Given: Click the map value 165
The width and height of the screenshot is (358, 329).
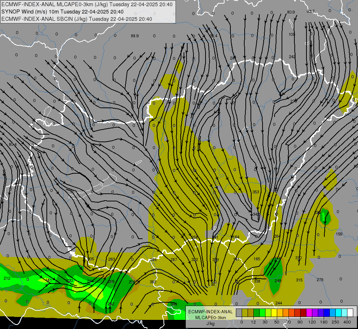Looking at the screenshot, I should [257, 259].
